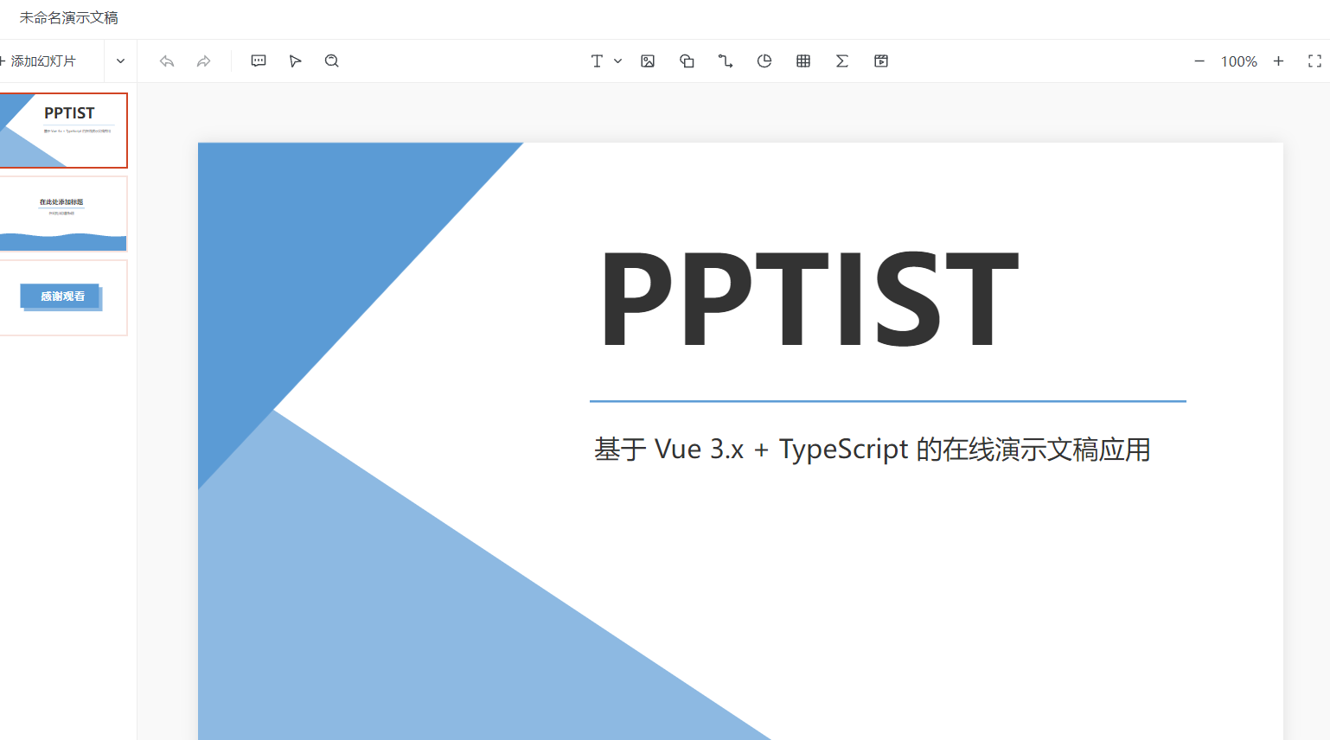
Task: Open the add slide dropdown arrow
Action: click(119, 61)
